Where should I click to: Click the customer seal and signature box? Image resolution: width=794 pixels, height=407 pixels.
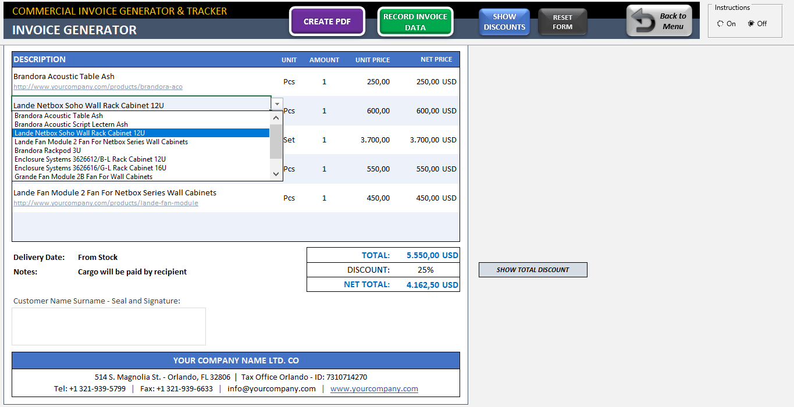click(x=109, y=326)
